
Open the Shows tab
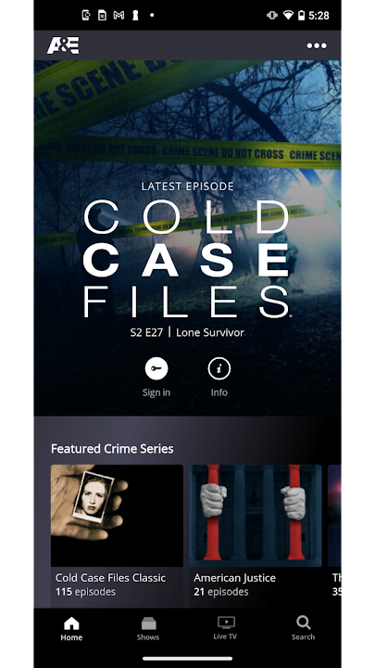(148, 629)
